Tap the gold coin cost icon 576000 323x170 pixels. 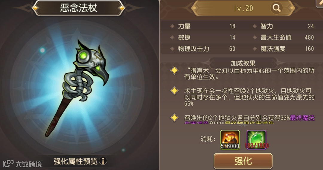[230, 140]
